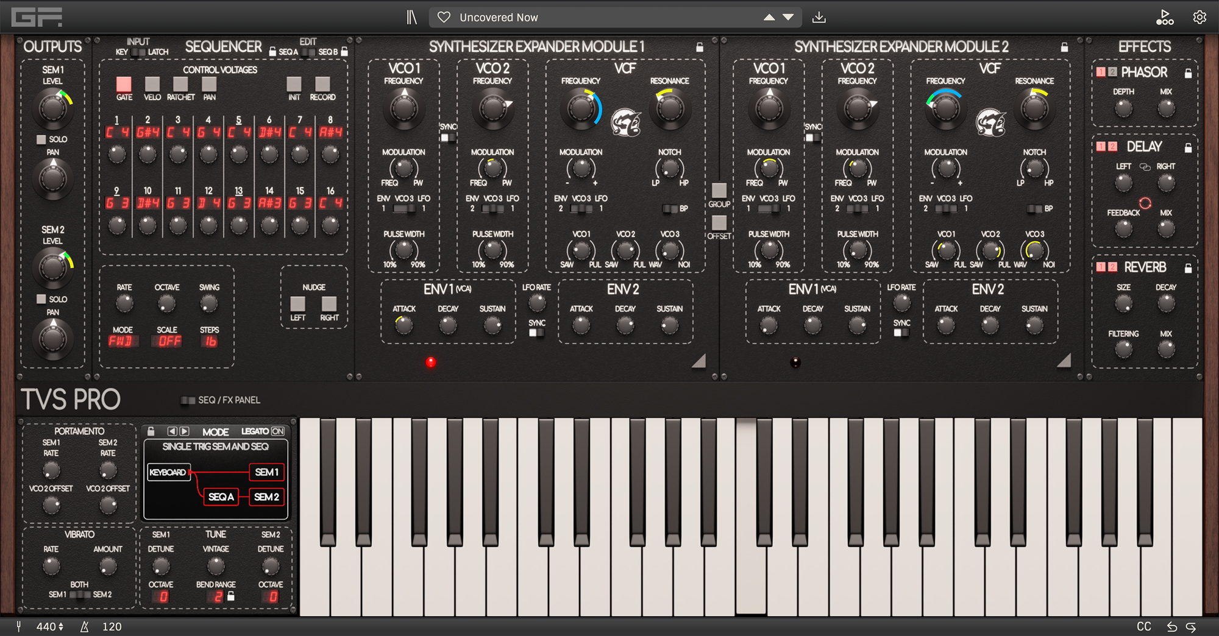
Task: Open the MIDI routing icon near settings
Action: click(x=1165, y=17)
